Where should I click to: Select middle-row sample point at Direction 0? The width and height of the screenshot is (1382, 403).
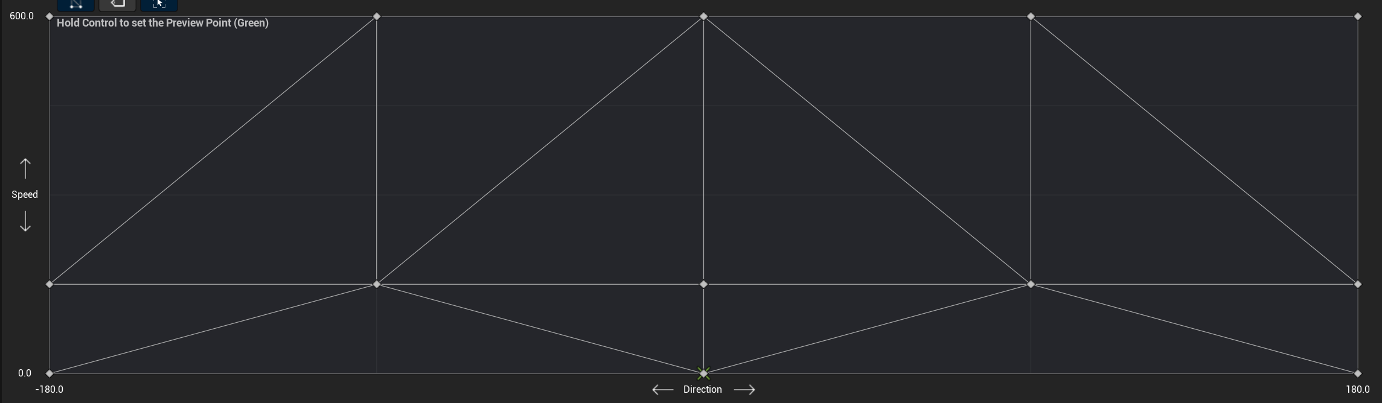(703, 284)
